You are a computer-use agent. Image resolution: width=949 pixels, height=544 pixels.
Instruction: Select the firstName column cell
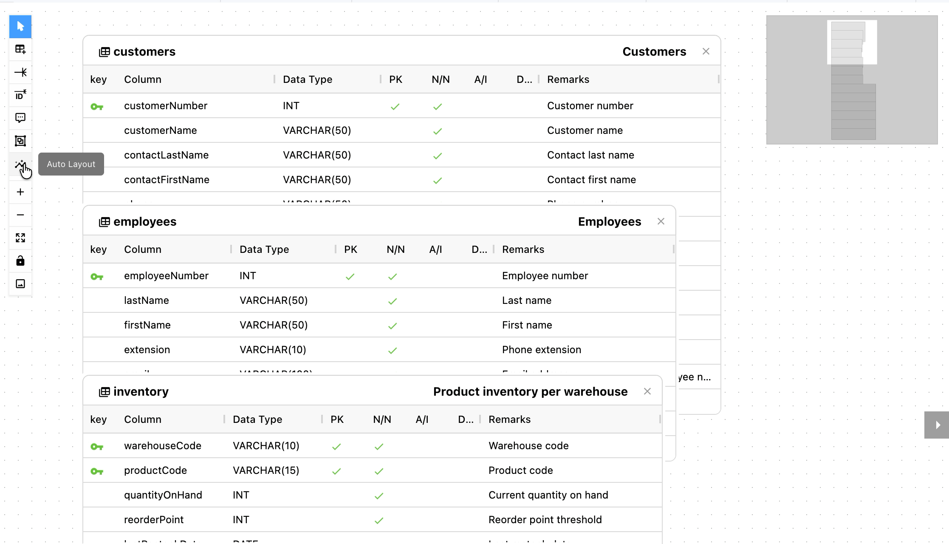pyautogui.click(x=147, y=325)
